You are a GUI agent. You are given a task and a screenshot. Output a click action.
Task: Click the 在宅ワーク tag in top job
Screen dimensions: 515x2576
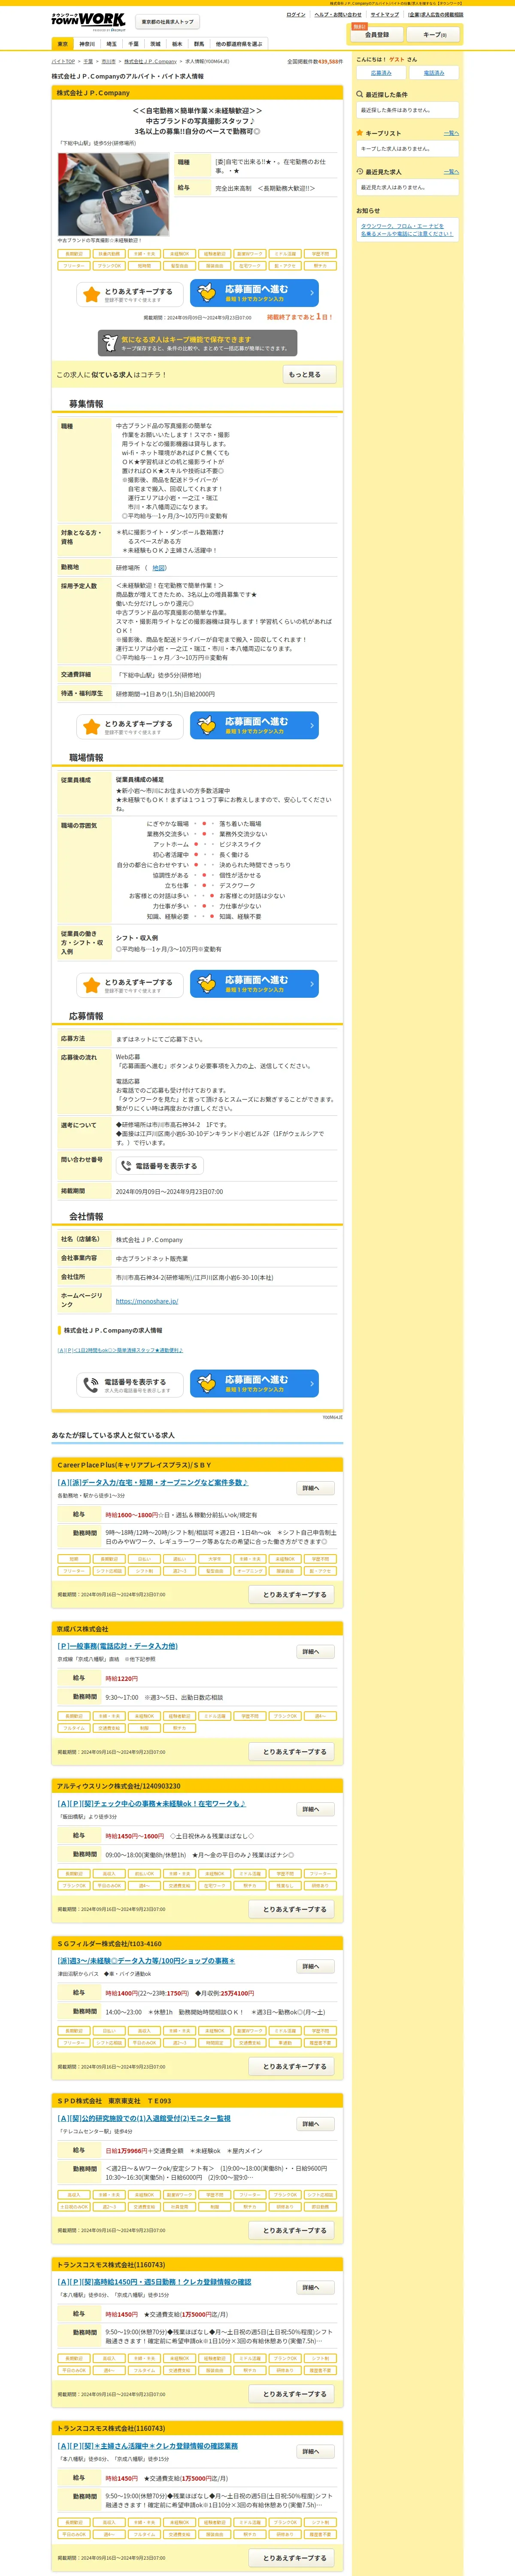click(250, 266)
